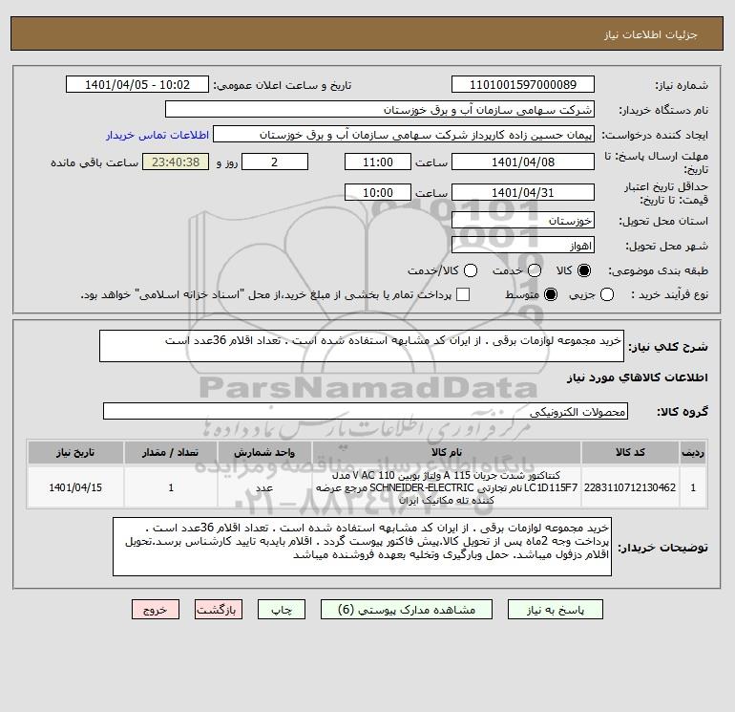Click the شرح کلی نیاز description box
Image resolution: width=735 pixels, height=712 pixels.
coord(362,346)
